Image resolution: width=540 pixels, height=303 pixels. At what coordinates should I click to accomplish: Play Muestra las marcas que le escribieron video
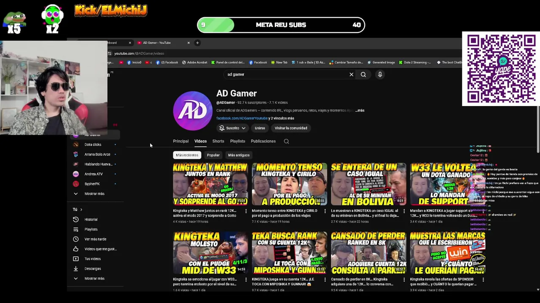(x=447, y=253)
